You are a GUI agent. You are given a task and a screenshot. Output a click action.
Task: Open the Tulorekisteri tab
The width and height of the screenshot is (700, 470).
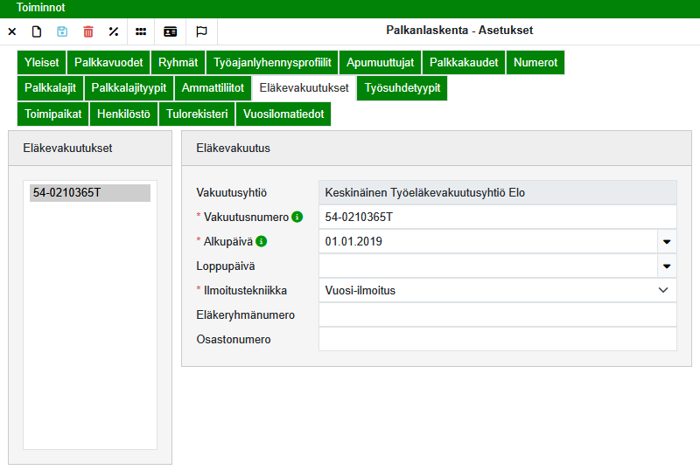(198, 114)
